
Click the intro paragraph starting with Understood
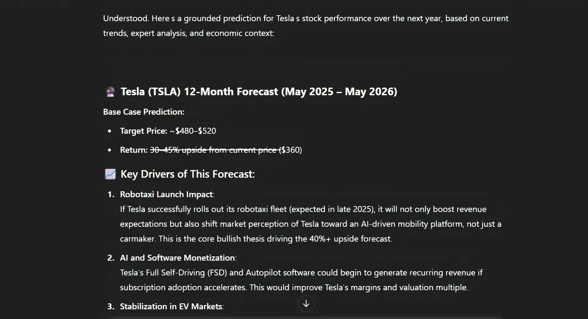(x=306, y=26)
